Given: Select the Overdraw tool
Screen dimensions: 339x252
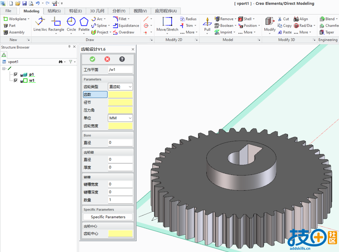Looking at the screenshot, I should click(124, 32).
